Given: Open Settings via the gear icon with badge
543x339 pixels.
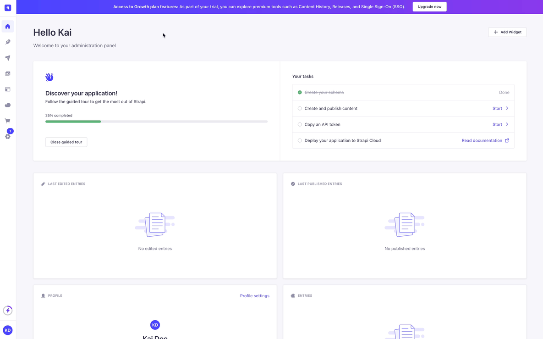Looking at the screenshot, I should [x=7, y=136].
